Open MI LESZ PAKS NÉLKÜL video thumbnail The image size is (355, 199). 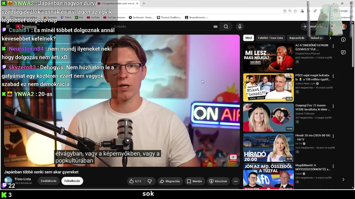[268, 57]
